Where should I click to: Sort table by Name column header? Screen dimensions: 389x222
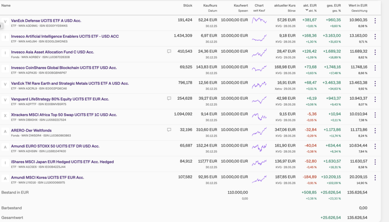(6, 5)
